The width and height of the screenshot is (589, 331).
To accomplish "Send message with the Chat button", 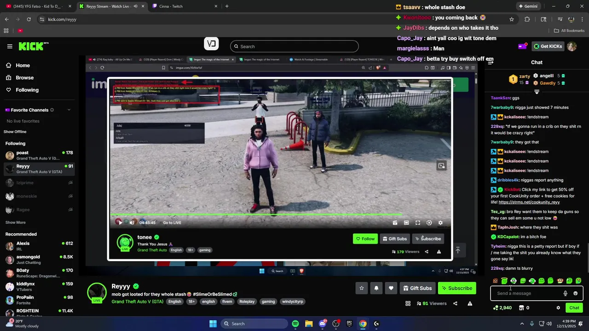I will [574, 308].
